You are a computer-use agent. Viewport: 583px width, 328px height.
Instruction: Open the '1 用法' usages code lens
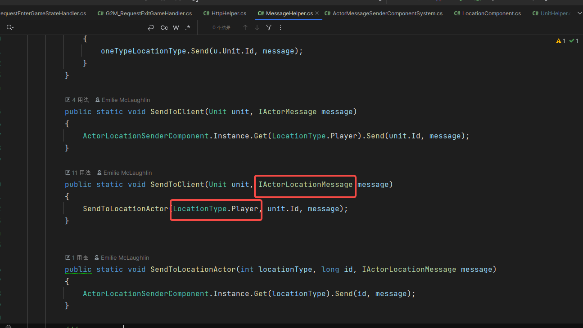pos(77,257)
